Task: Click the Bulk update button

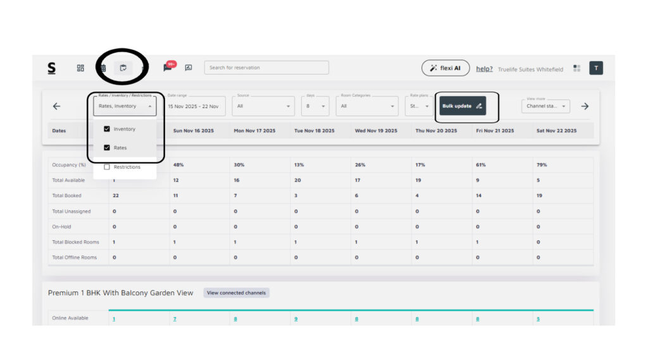Action: pos(463,106)
